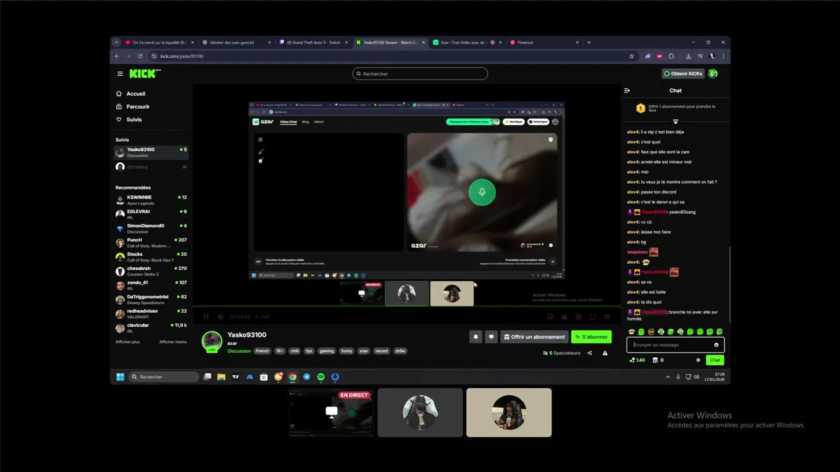The height and width of the screenshot is (472, 840).
Task: Pause the live stream playback
Action: 206,317
